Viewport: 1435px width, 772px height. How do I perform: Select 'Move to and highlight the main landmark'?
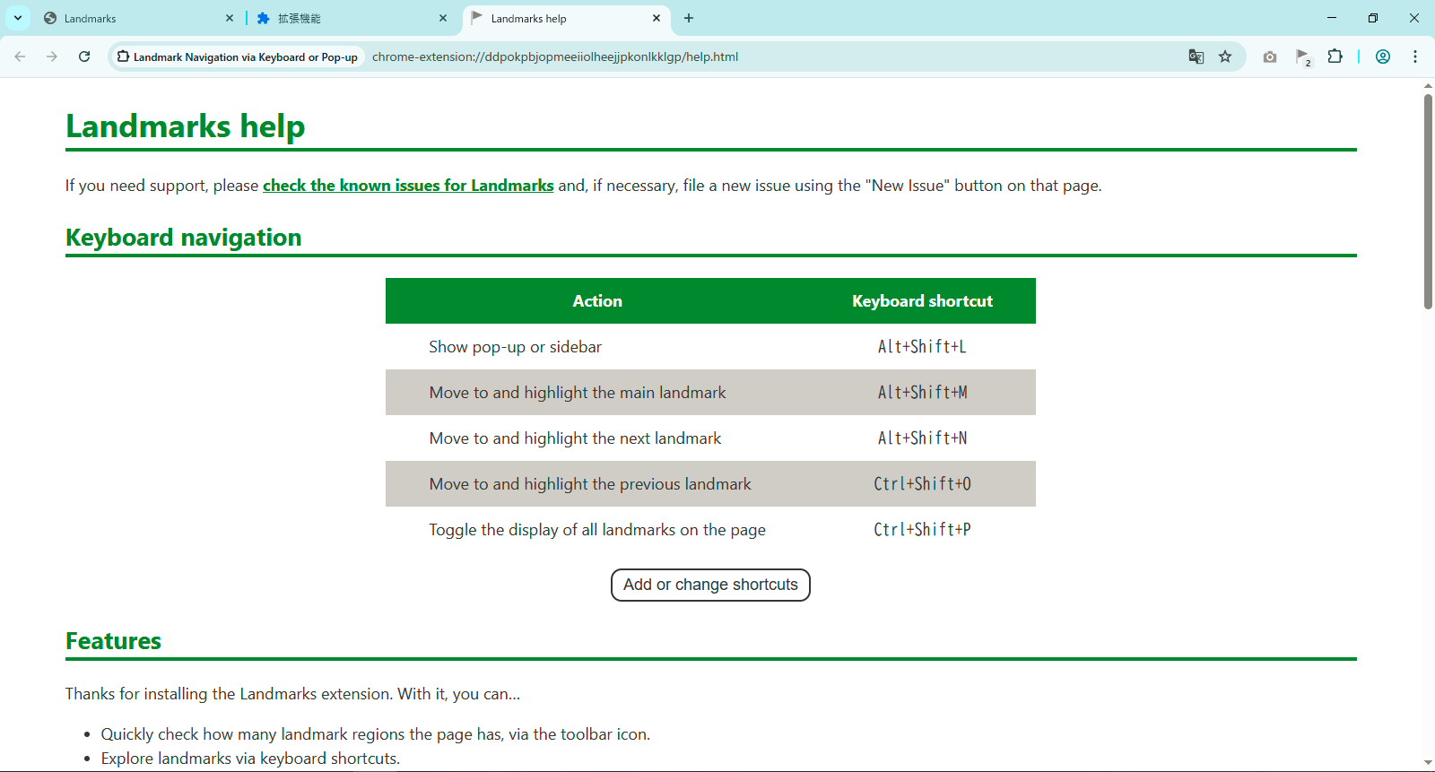click(578, 393)
